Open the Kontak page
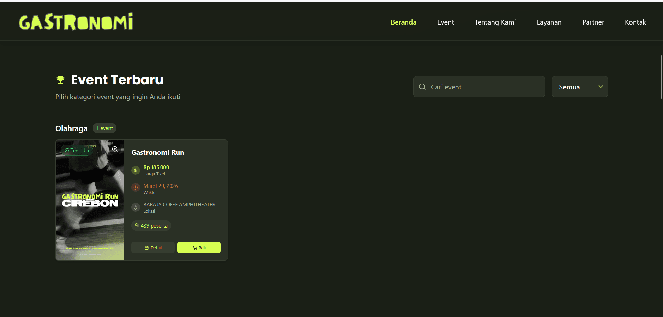 click(x=635, y=22)
